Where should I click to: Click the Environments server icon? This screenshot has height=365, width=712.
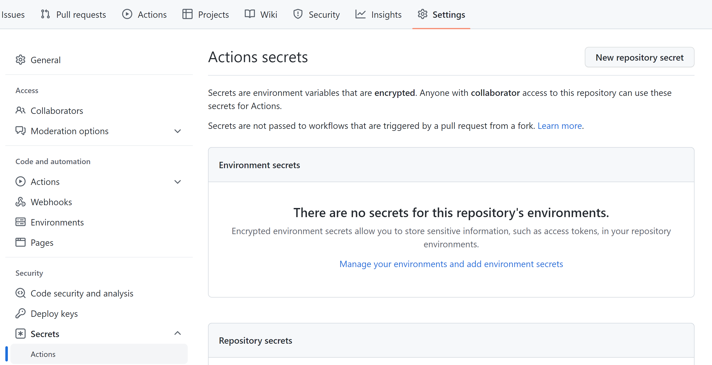pos(21,222)
